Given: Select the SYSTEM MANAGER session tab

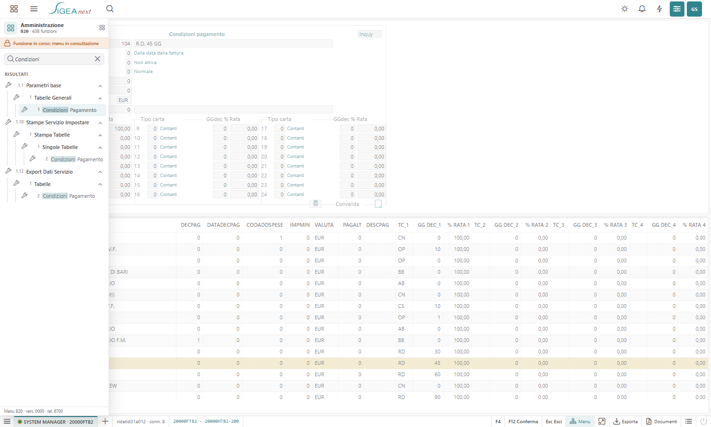Looking at the screenshot, I should pos(55,421).
